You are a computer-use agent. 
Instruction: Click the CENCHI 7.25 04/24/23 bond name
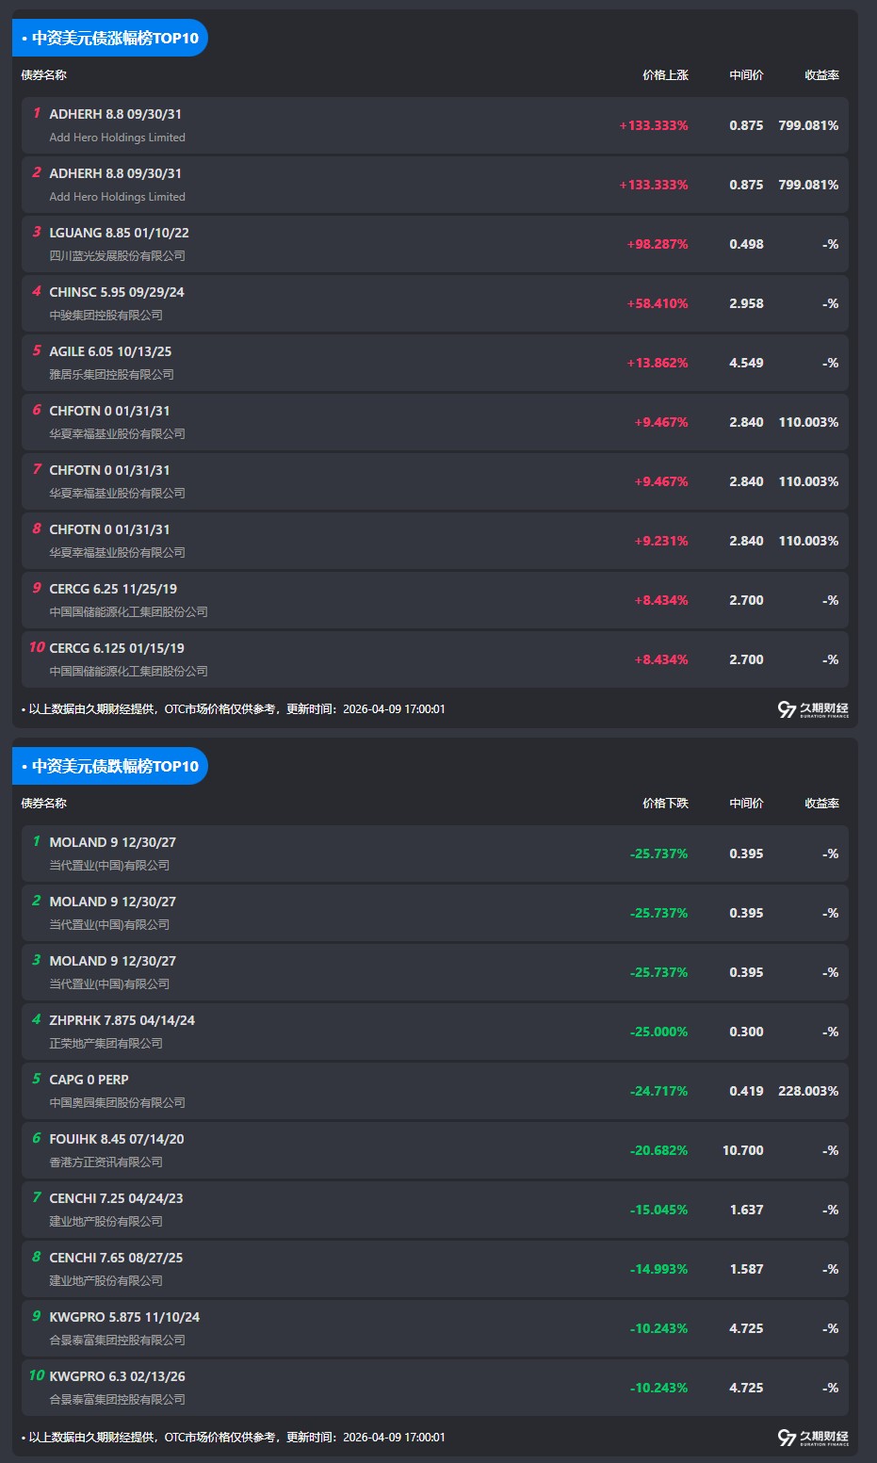point(116,1198)
